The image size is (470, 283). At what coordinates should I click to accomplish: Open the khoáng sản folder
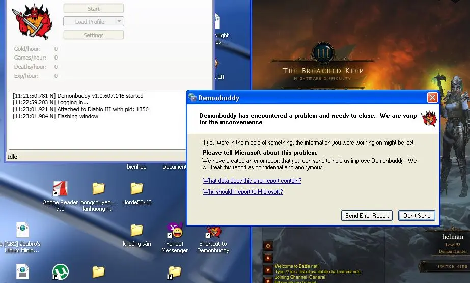click(x=136, y=231)
